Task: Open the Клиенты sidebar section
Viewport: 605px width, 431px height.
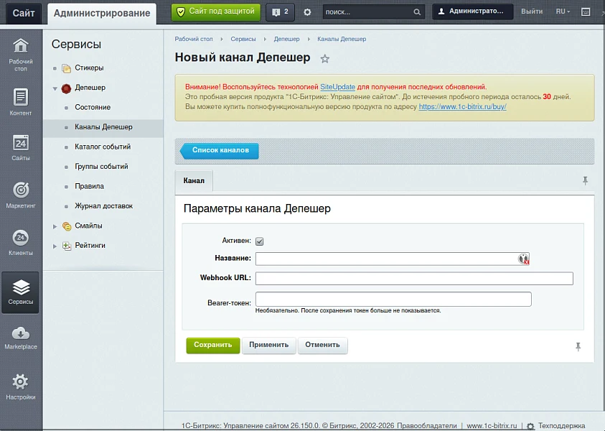Action: 21,243
